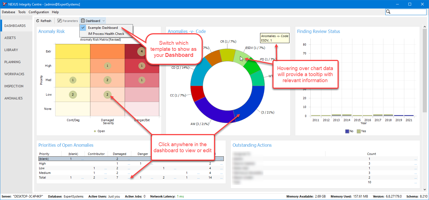This screenshot has width=429, height=200.
Task: Click the search magnifier icon
Action: pyautogui.click(x=388, y=12)
